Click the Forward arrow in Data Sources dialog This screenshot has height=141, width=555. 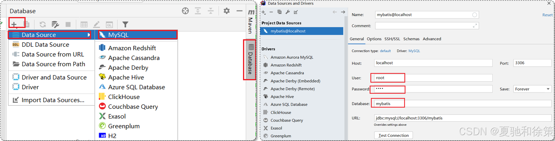coord(343,12)
